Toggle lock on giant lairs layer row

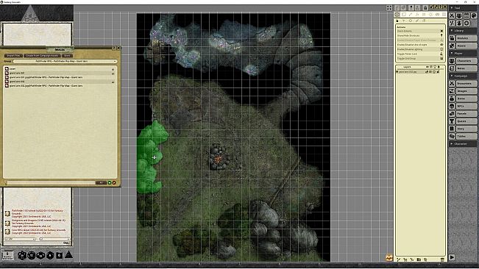(438, 72)
